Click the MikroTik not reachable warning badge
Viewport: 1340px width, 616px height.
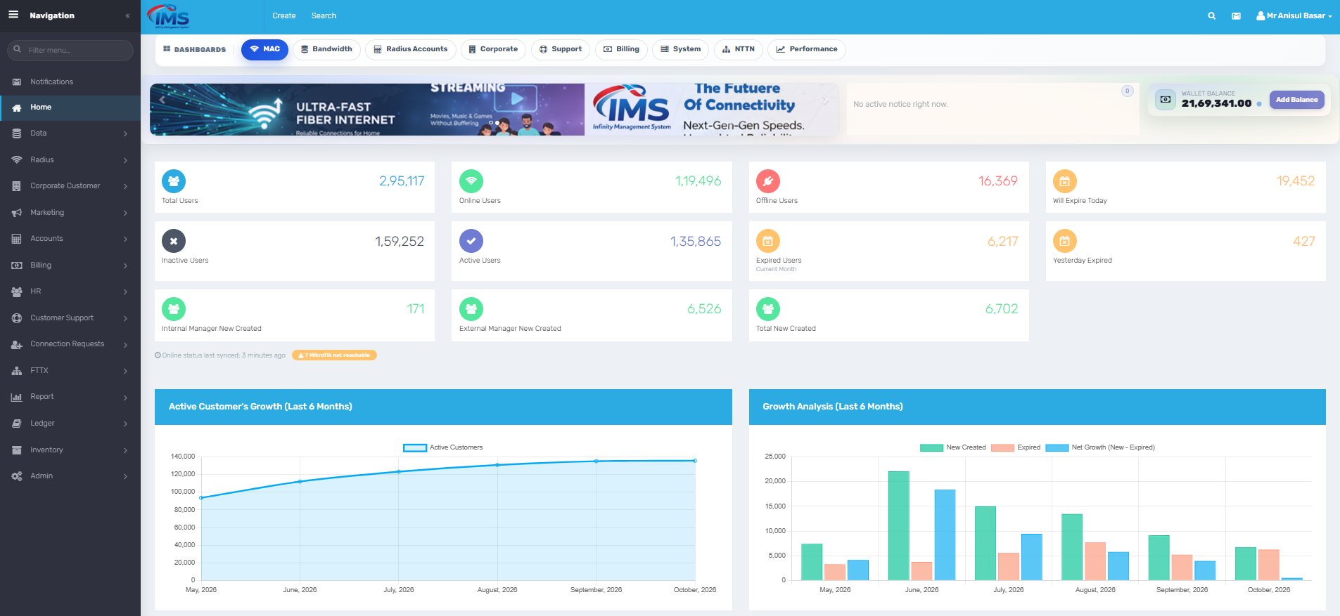click(x=334, y=355)
